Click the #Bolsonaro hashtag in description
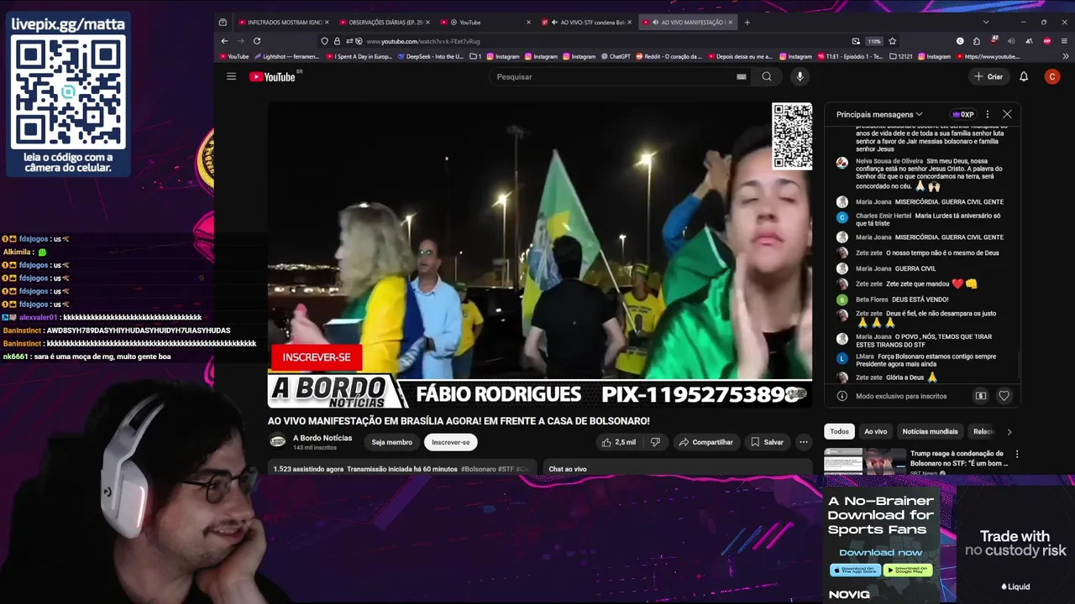Image resolution: width=1075 pixels, height=604 pixels. (x=478, y=469)
